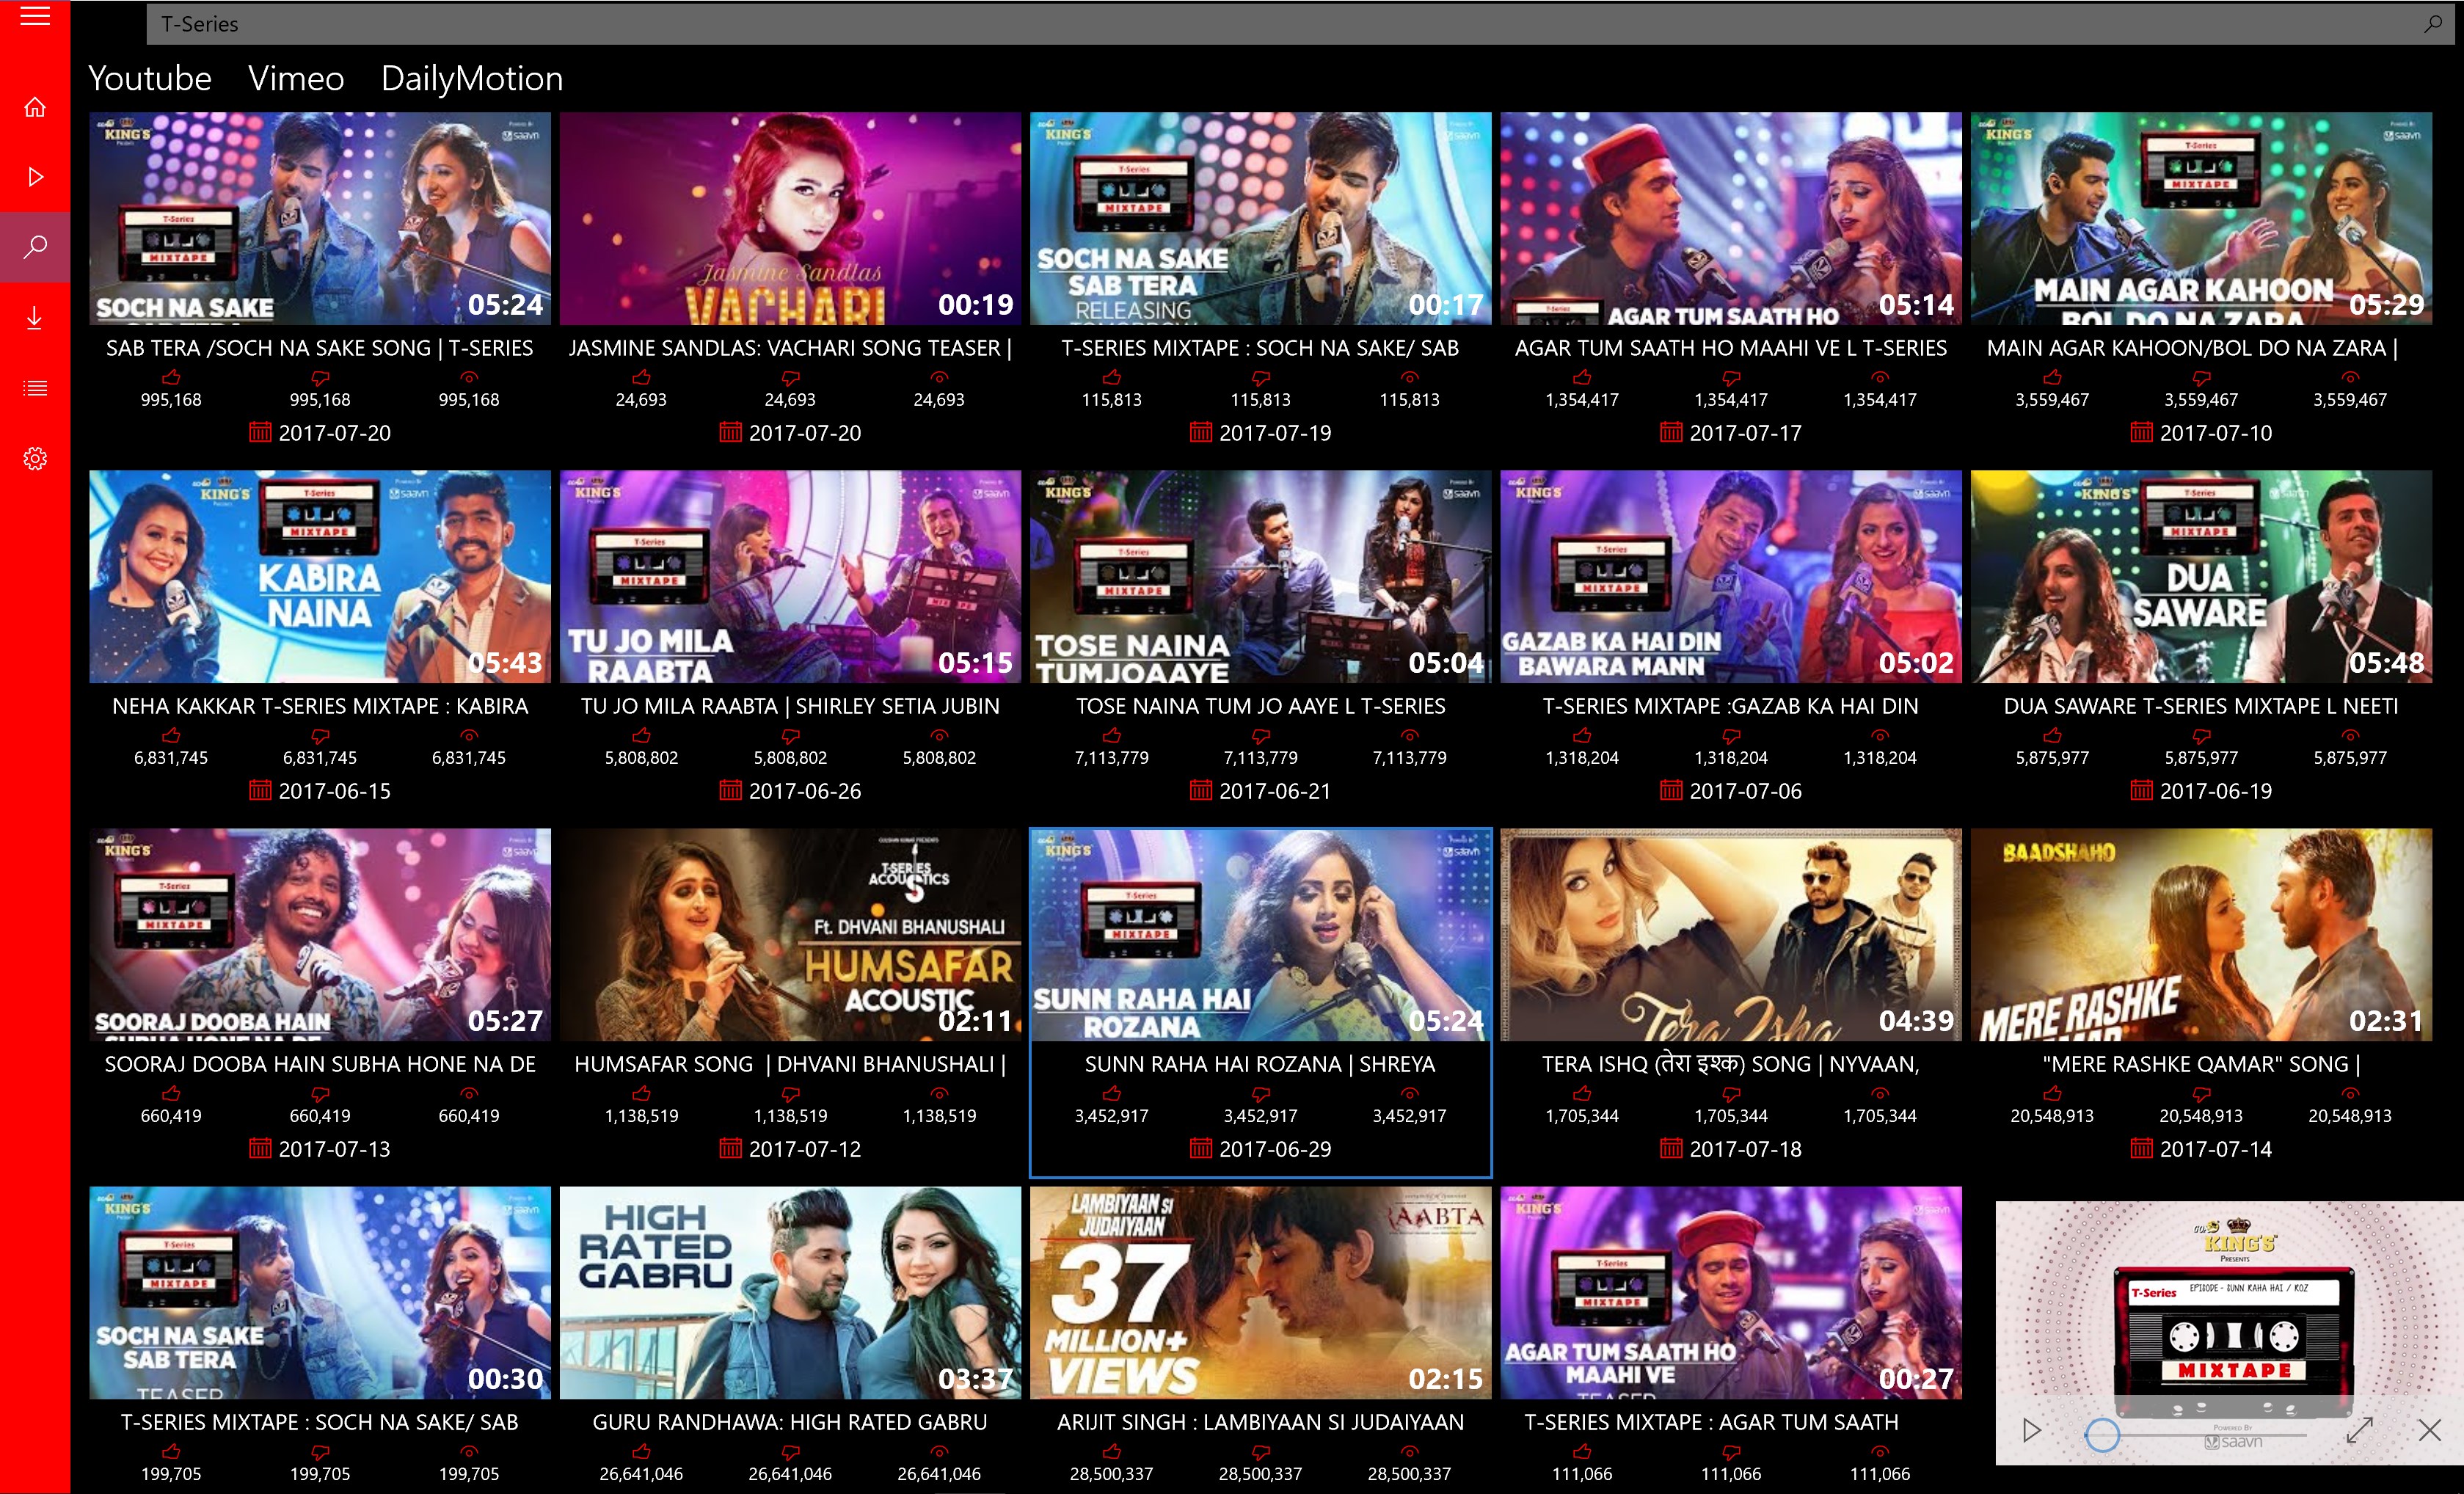Image resolution: width=2464 pixels, height=1494 pixels.
Task: Open the Mere Rashke Qamar video thumbnail
Action: pyautogui.click(x=2200, y=934)
